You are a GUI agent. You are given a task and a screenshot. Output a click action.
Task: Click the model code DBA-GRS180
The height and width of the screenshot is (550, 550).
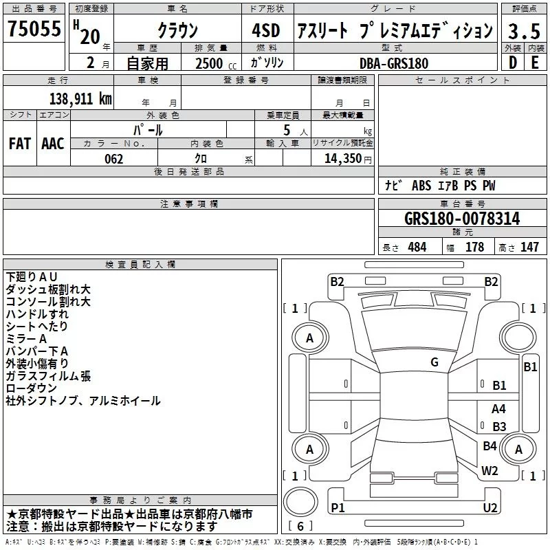click(x=394, y=63)
